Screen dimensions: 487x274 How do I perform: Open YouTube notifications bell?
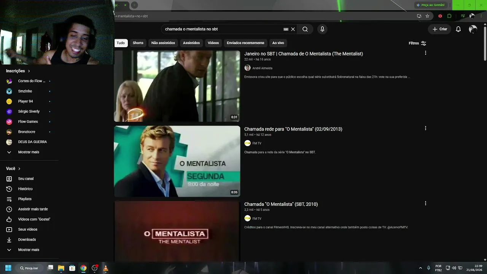[x=458, y=29]
